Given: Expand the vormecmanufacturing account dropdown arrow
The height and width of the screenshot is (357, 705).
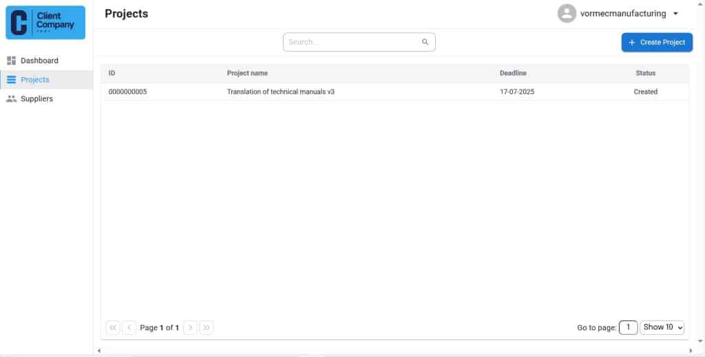Looking at the screenshot, I should tap(675, 14).
